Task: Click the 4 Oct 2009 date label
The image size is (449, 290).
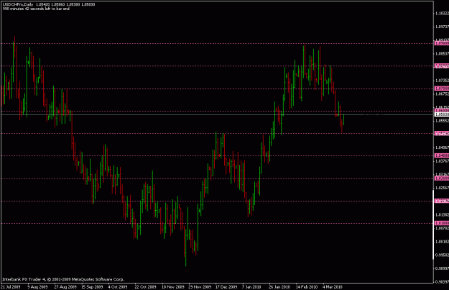Action: point(117,286)
